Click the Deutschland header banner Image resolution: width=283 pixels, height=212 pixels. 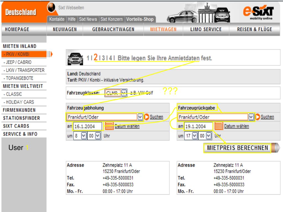point(21,12)
